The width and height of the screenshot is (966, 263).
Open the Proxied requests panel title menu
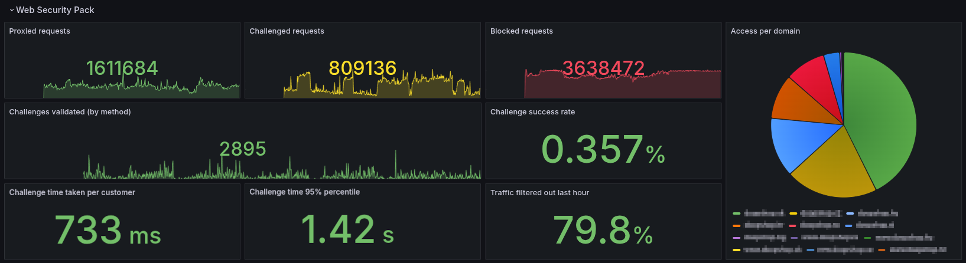click(x=40, y=31)
